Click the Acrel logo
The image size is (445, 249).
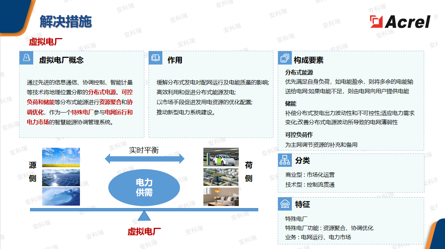pyautogui.click(x=400, y=22)
